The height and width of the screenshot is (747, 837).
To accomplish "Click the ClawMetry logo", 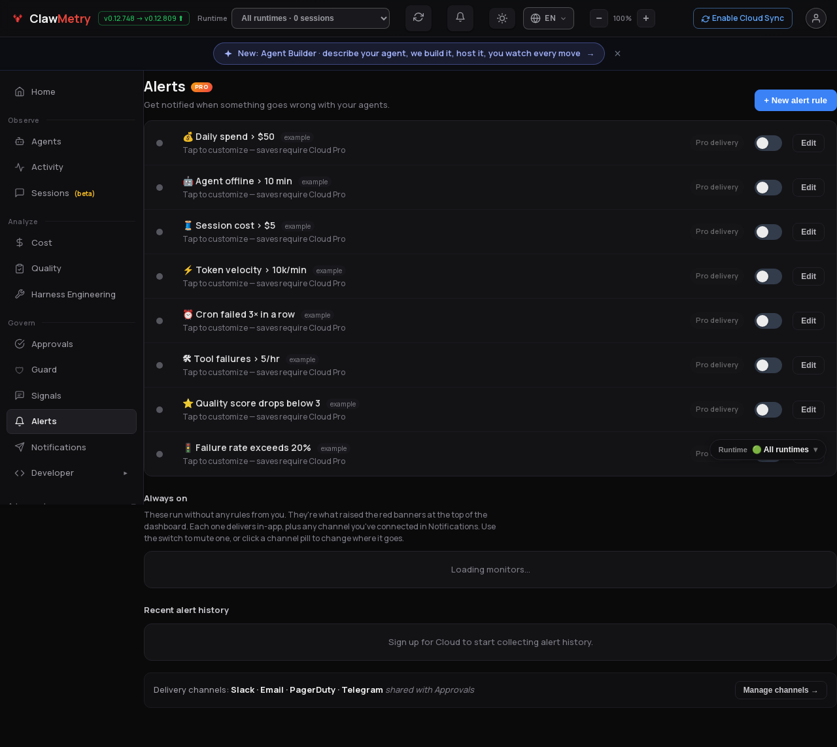I will [x=51, y=19].
